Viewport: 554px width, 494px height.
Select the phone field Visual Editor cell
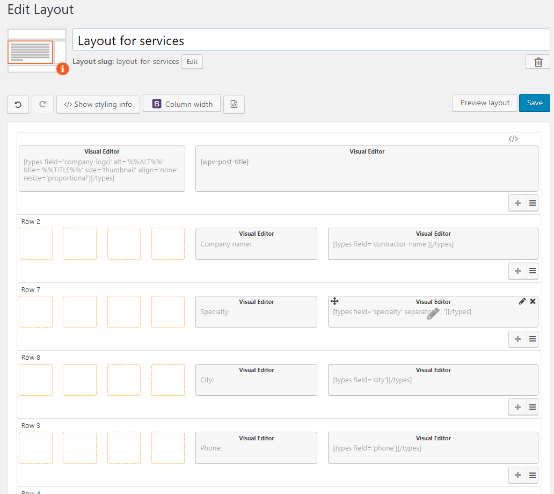pyautogui.click(x=433, y=448)
